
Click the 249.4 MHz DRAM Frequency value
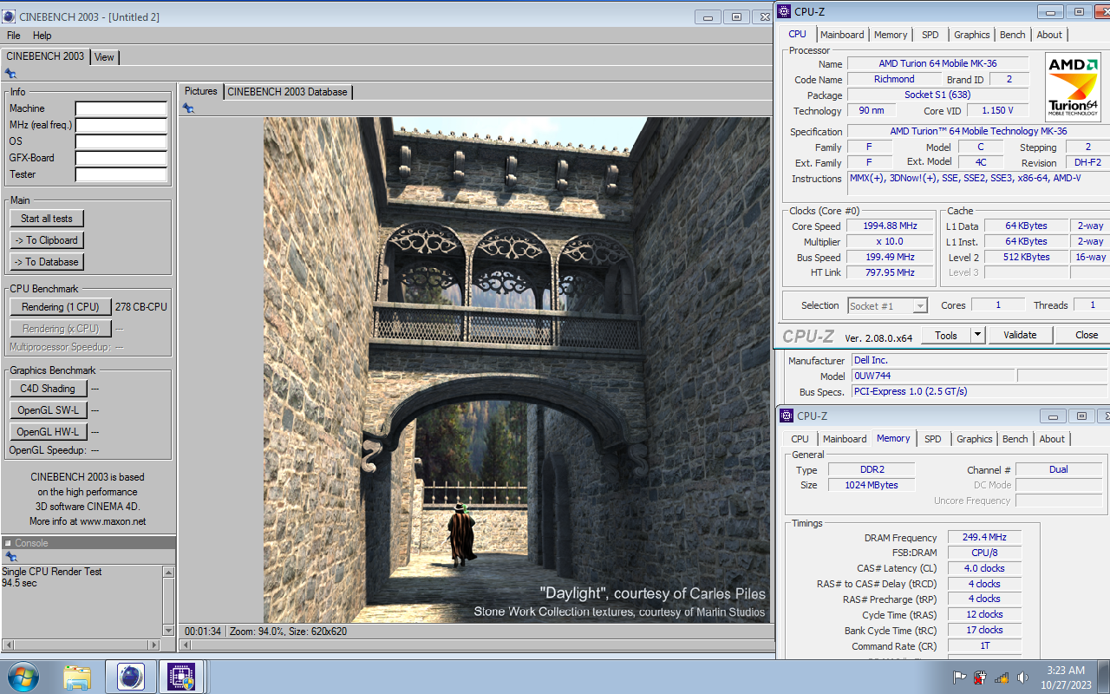click(x=984, y=538)
